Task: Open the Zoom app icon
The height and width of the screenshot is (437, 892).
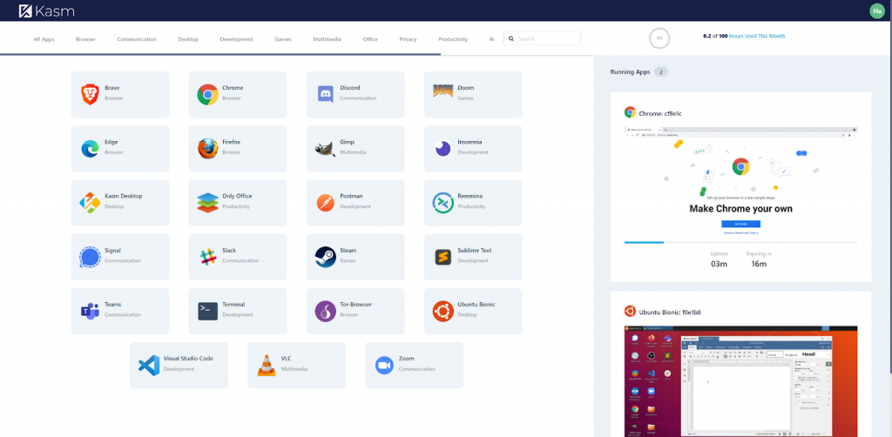Action: [384, 365]
